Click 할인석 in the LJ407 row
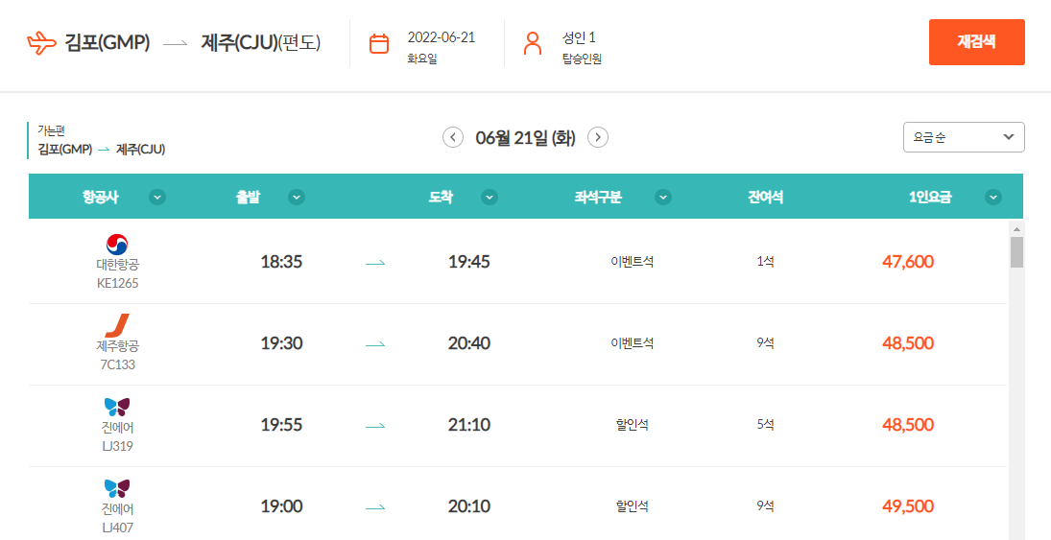This screenshot has height=540, width=1051. pos(633,506)
